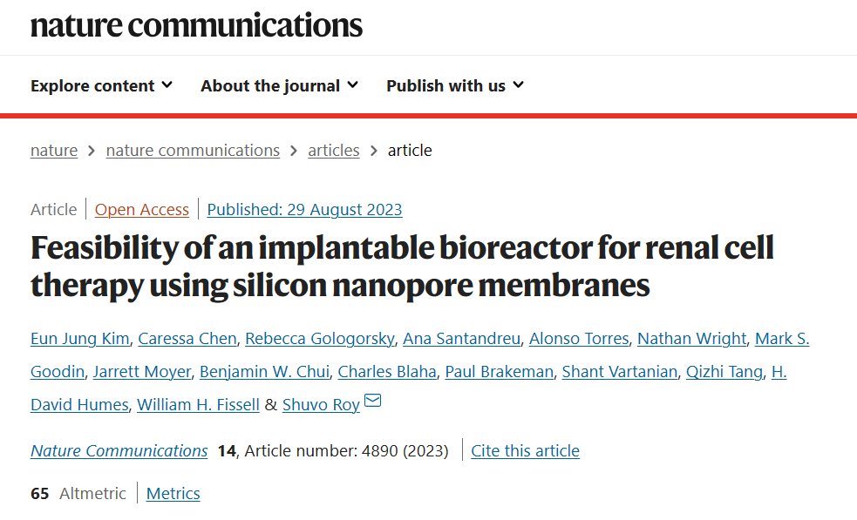Viewport: 857px width, 520px height.
Task: View author Eun Jung Kim
Action: click(x=80, y=339)
